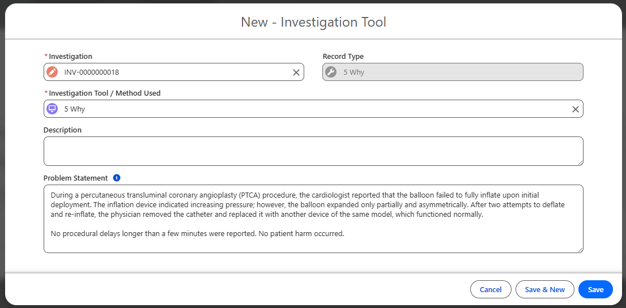626x308 pixels.
Task: Open the Investigation lookup field
Action: click(176, 72)
